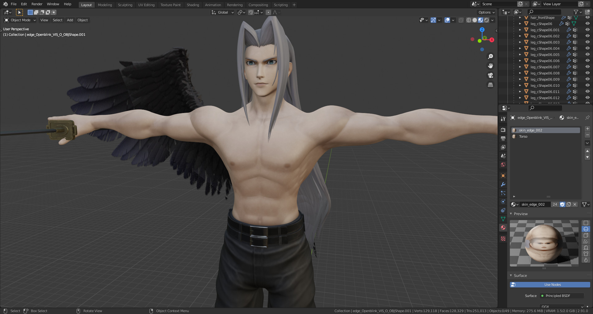
Task: Open the Render menu
Action: point(37,4)
